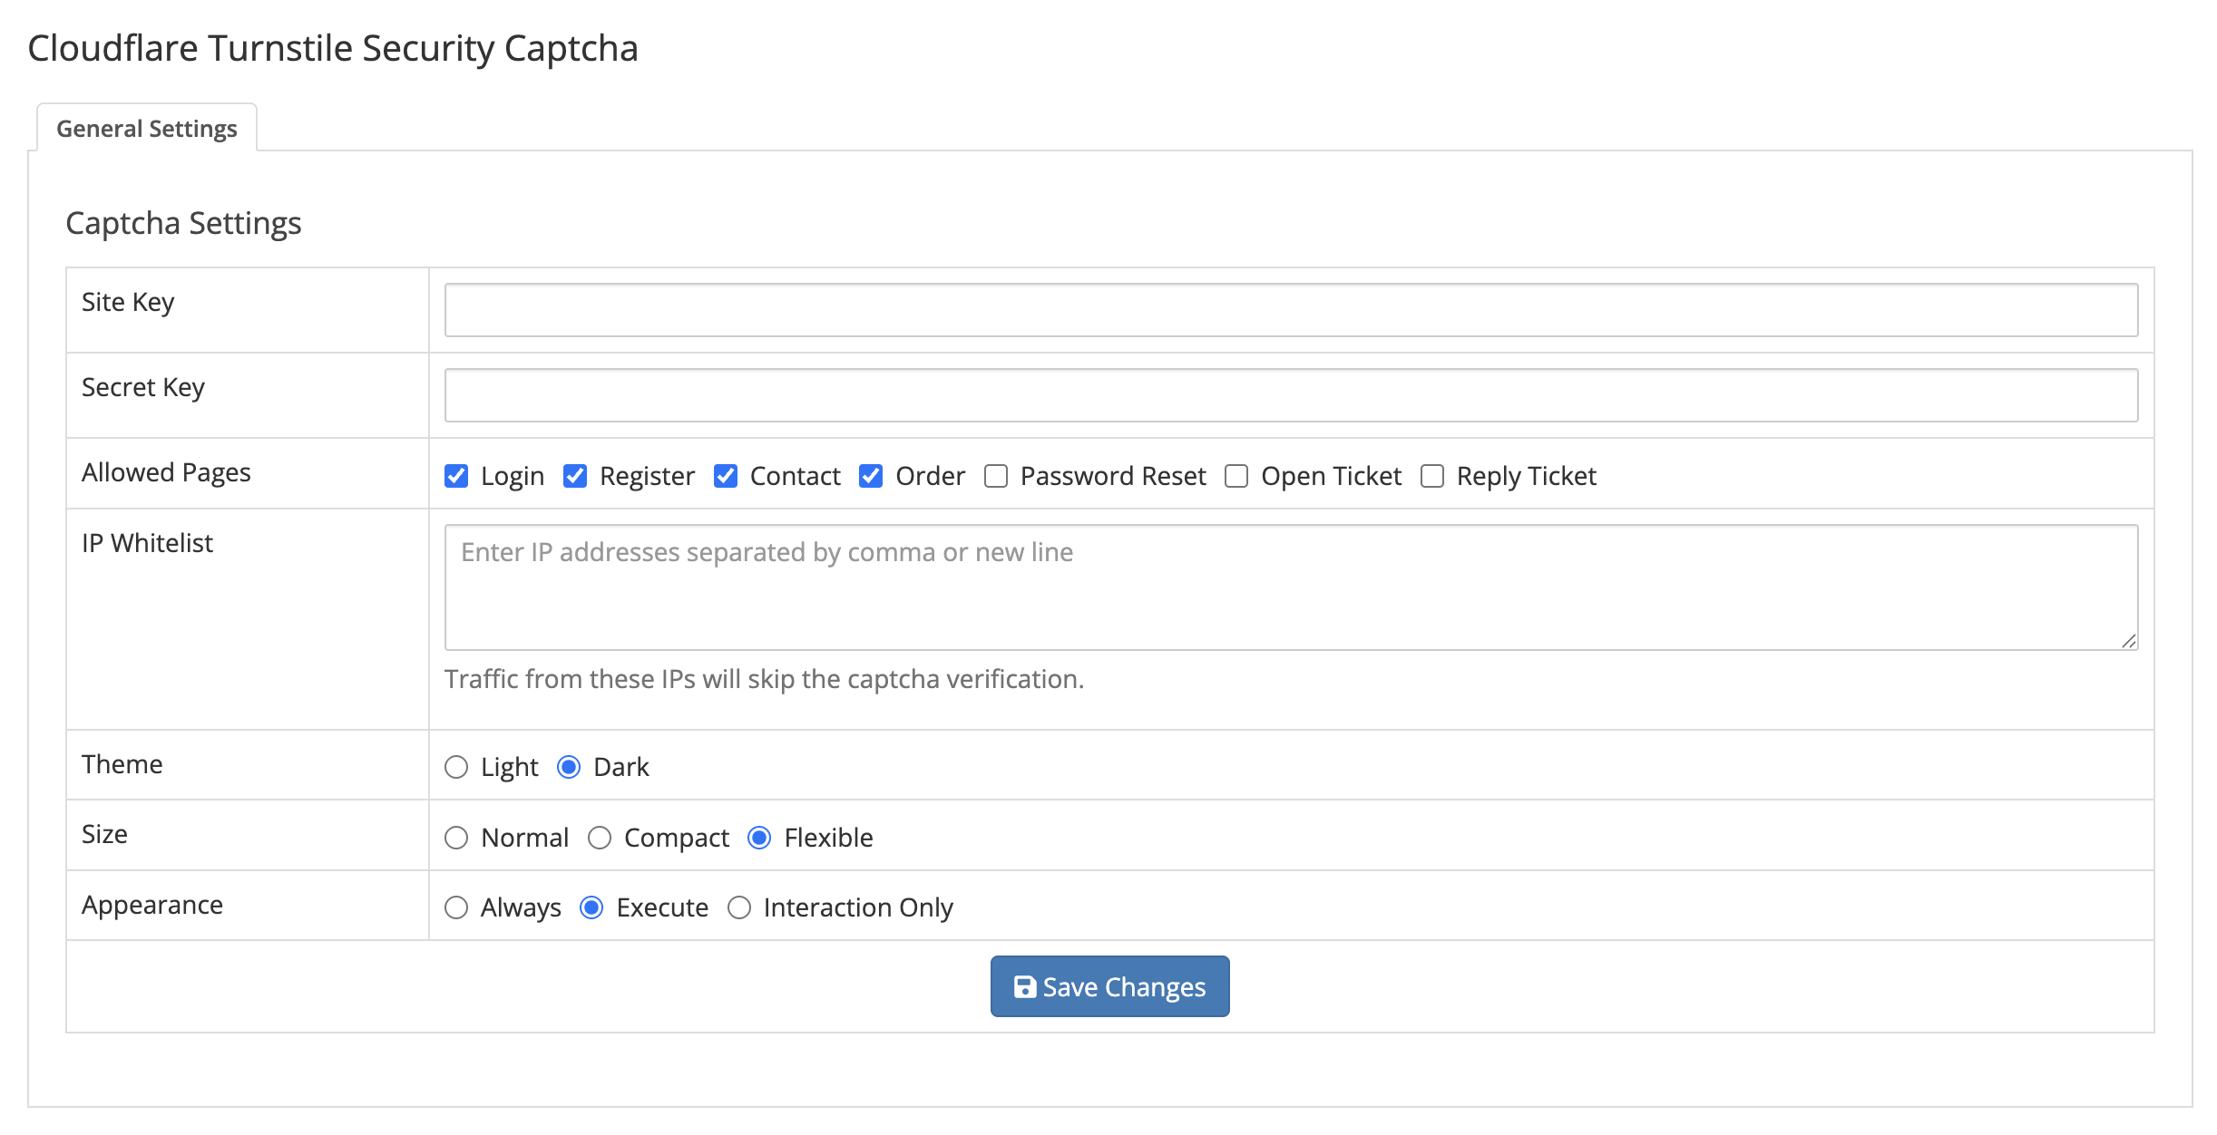Enable captcha for Reply Ticket
The image size is (2217, 1135).
tap(1432, 476)
